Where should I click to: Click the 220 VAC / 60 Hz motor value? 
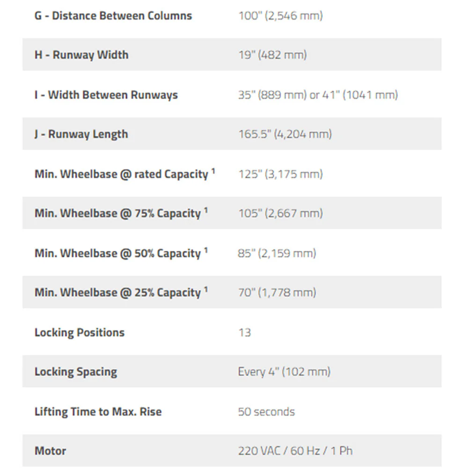[x=295, y=451]
